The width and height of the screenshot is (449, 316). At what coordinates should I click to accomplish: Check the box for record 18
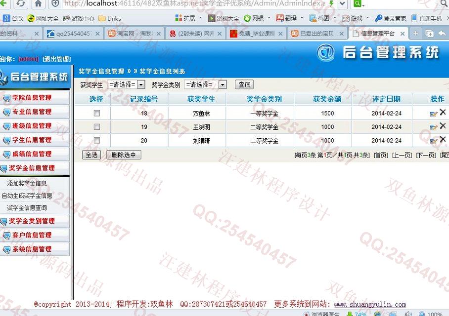pos(97,113)
